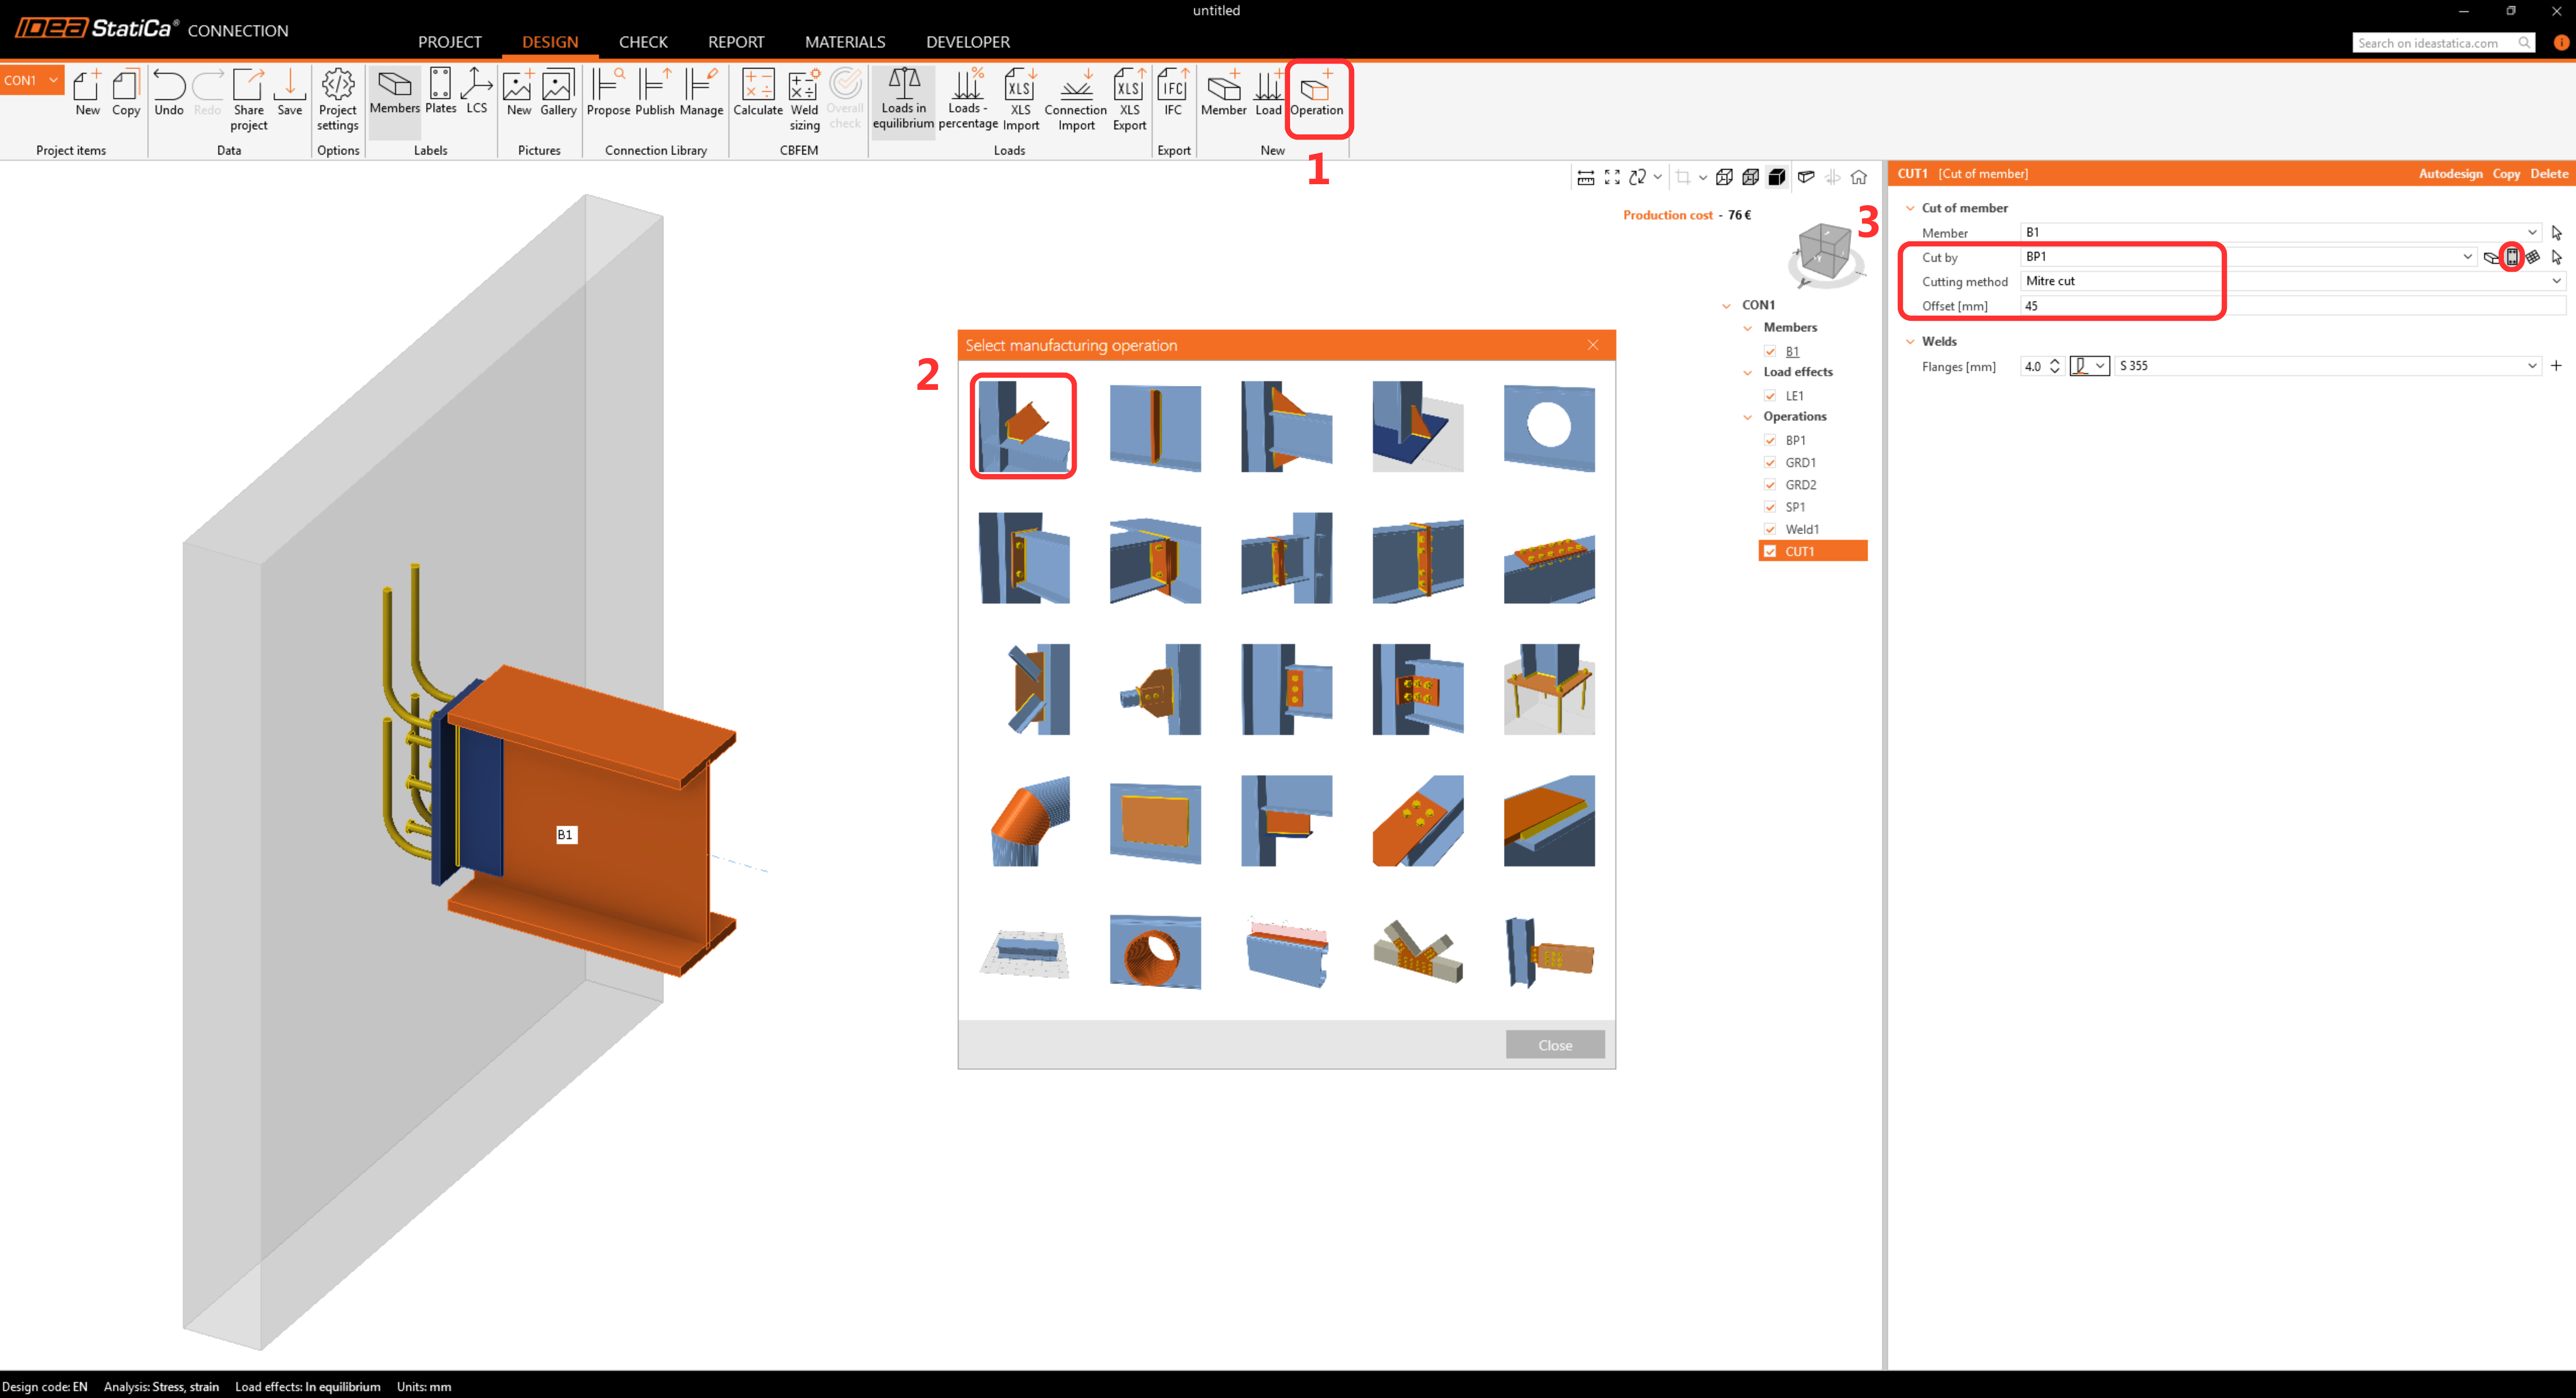
Task: Open Project settings gear icon
Action: pyautogui.click(x=337, y=97)
